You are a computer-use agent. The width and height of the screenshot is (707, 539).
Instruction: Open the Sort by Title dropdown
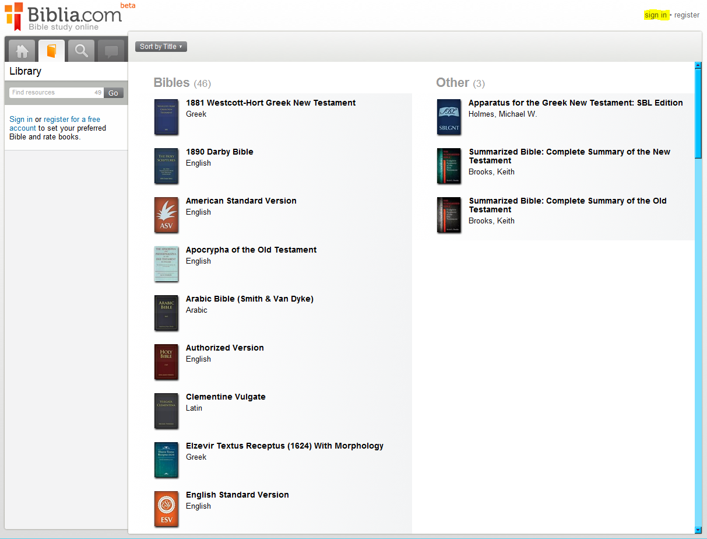pos(161,47)
